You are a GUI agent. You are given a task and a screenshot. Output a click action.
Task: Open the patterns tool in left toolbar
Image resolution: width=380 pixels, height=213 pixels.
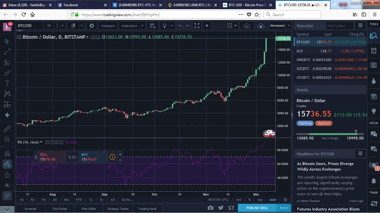pyautogui.click(x=7, y=94)
